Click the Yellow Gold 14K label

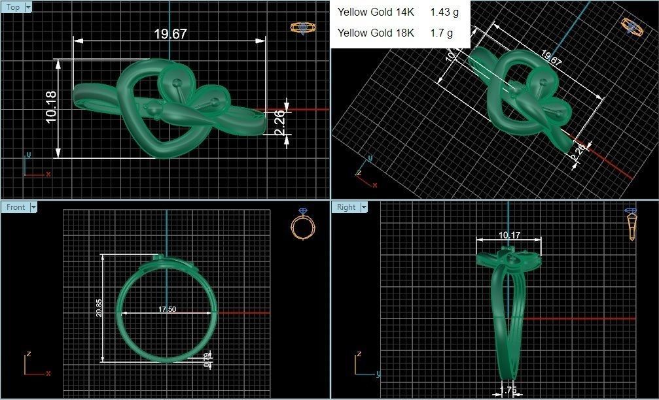(x=376, y=12)
